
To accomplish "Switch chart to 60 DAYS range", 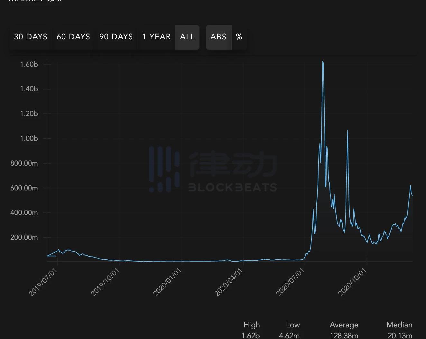I will click(x=73, y=37).
